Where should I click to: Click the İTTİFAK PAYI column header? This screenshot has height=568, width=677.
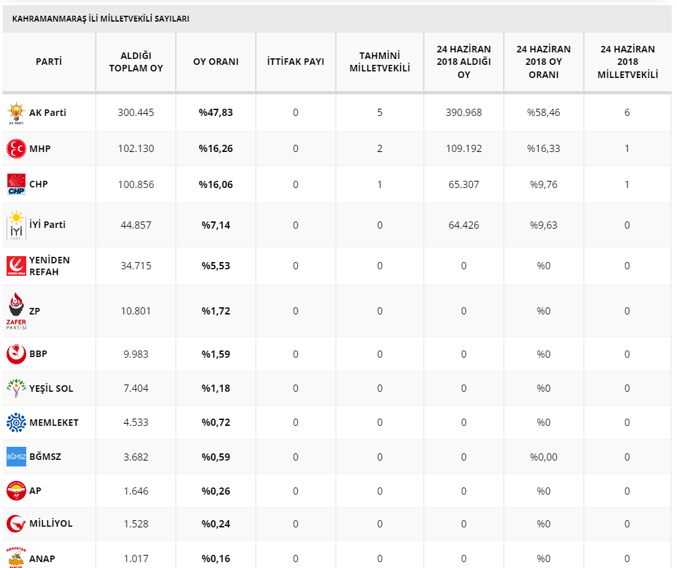click(296, 62)
